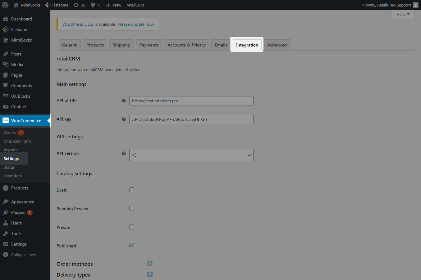Click the WordPress logo icon
This screenshot has height=280, width=421.
(5, 5)
